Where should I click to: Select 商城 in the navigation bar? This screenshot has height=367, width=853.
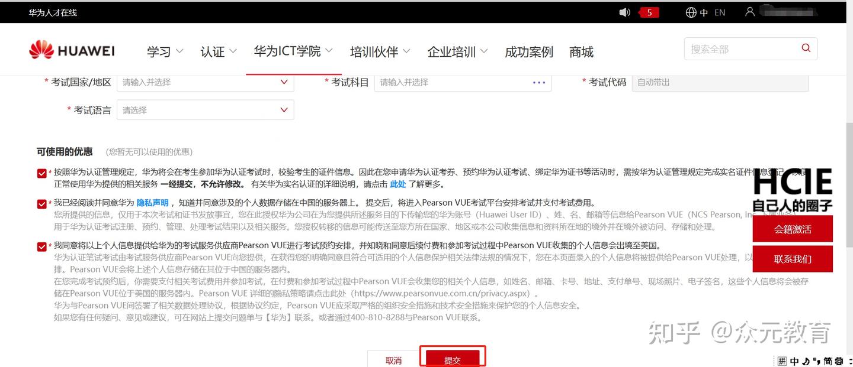pos(581,52)
